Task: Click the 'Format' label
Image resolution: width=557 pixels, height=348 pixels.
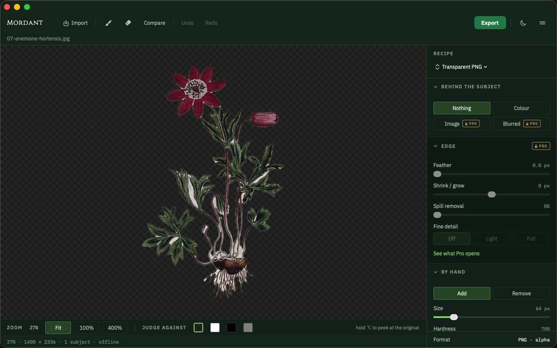Action: 442,340
